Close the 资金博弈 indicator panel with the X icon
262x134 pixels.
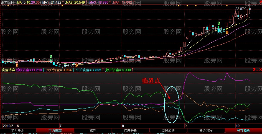coord(261,70)
